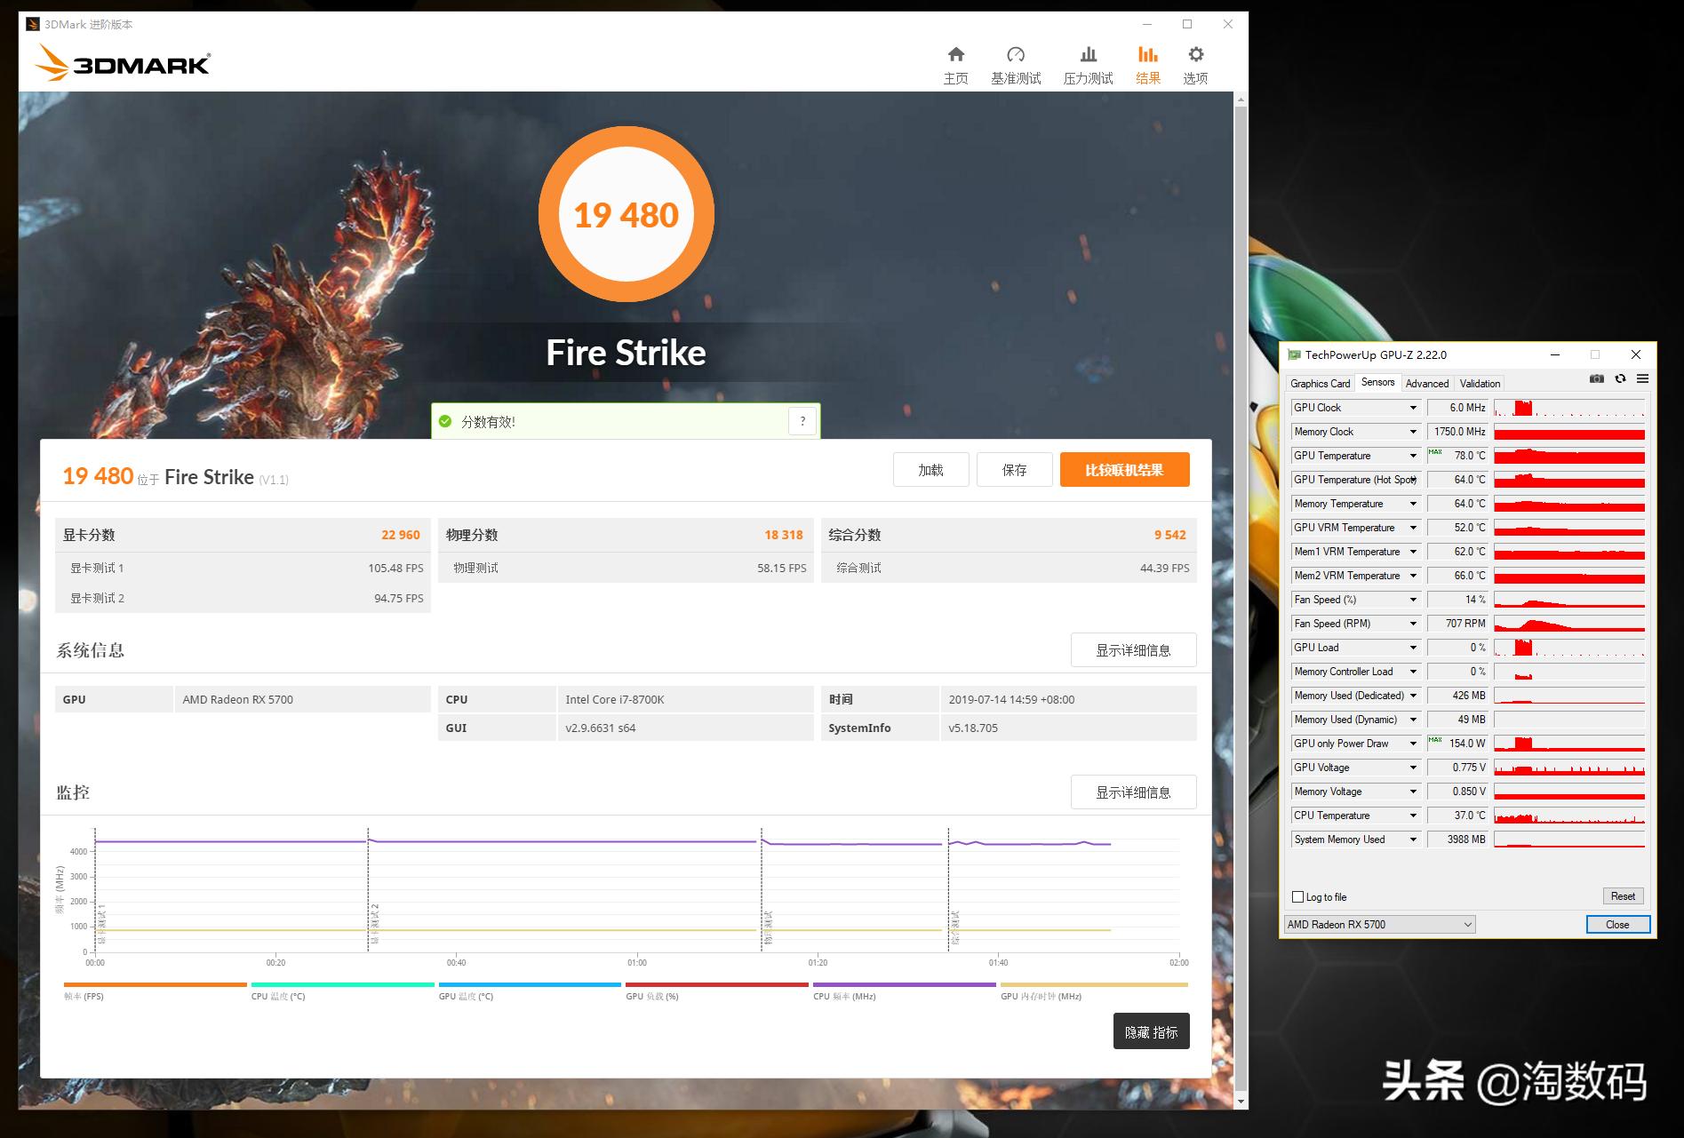Switch to the Sensors tab
This screenshot has width=1684, height=1138.
point(1377,383)
